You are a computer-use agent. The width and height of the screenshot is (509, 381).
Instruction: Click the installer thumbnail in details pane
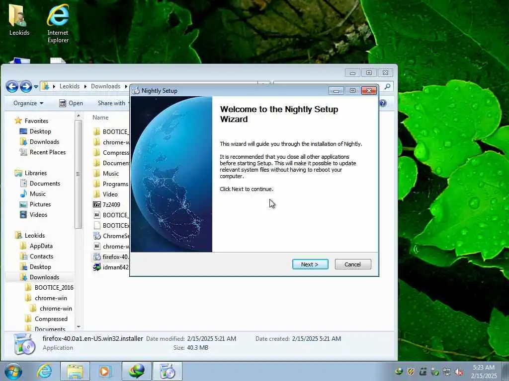24,344
